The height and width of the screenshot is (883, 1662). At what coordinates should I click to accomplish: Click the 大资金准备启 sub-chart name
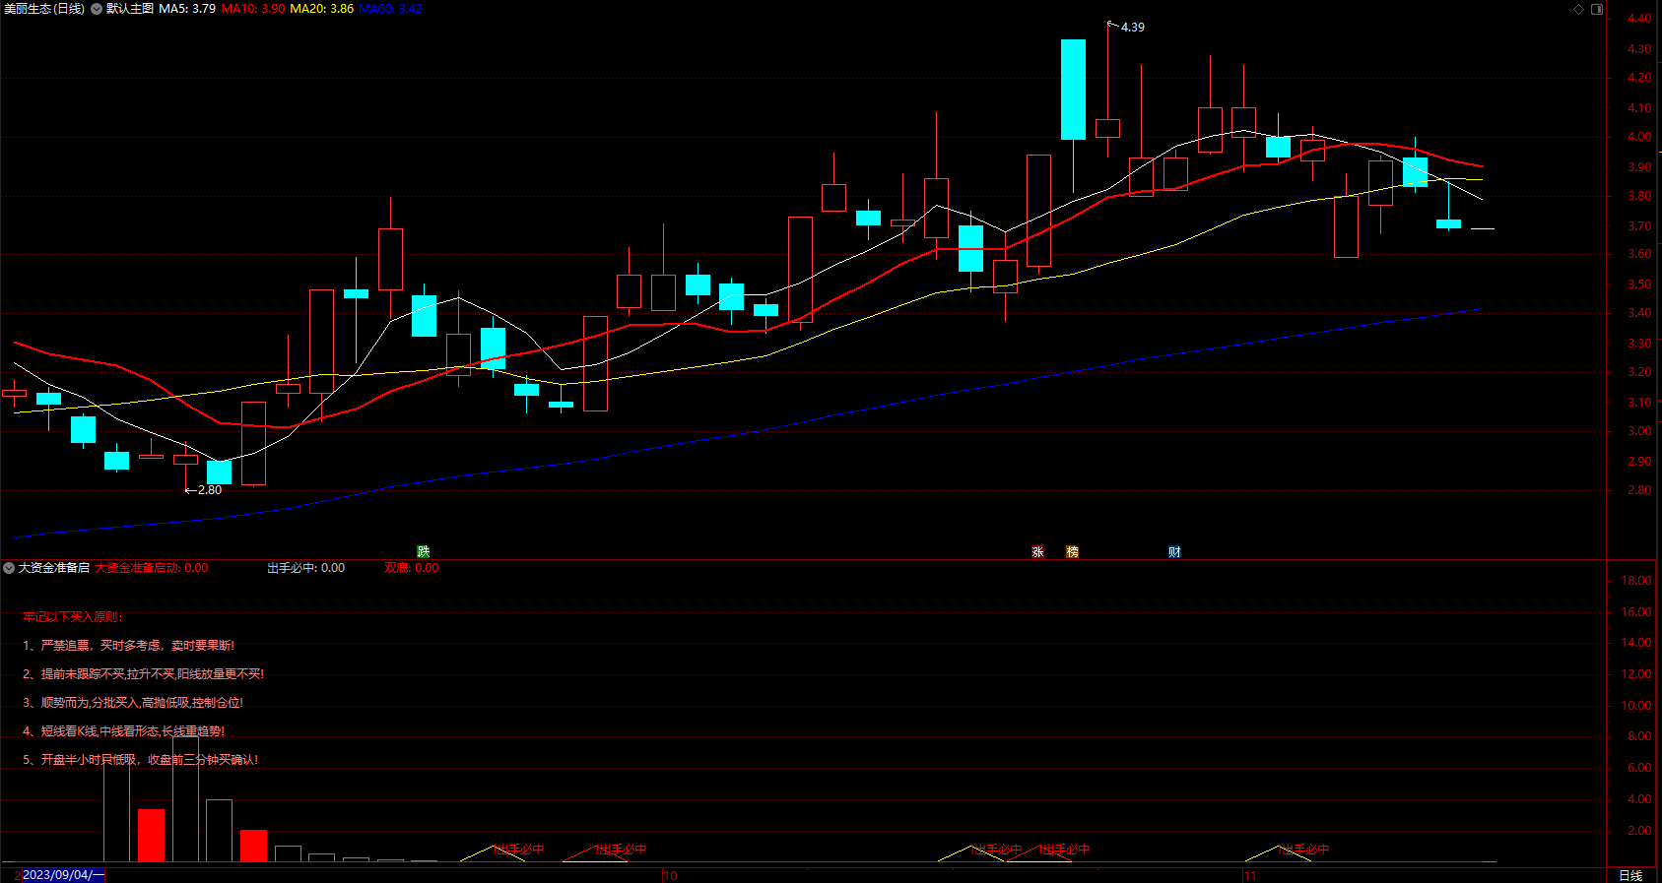(x=54, y=568)
